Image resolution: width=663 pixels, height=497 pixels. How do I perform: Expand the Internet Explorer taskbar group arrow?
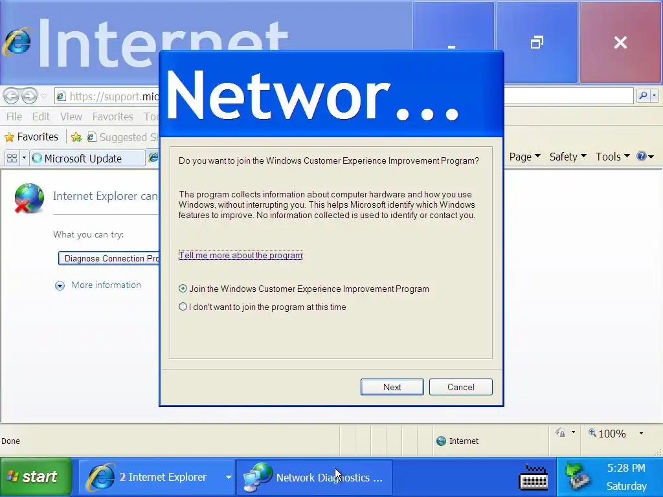click(x=229, y=477)
